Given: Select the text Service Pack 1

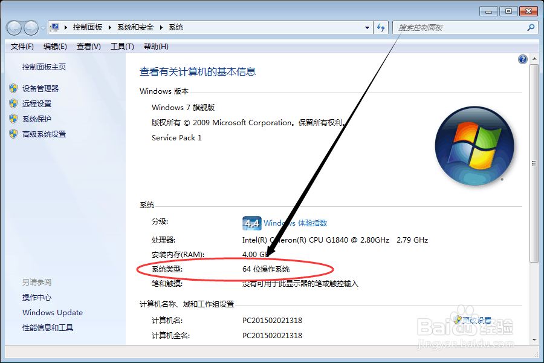Looking at the screenshot, I should (x=176, y=137).
